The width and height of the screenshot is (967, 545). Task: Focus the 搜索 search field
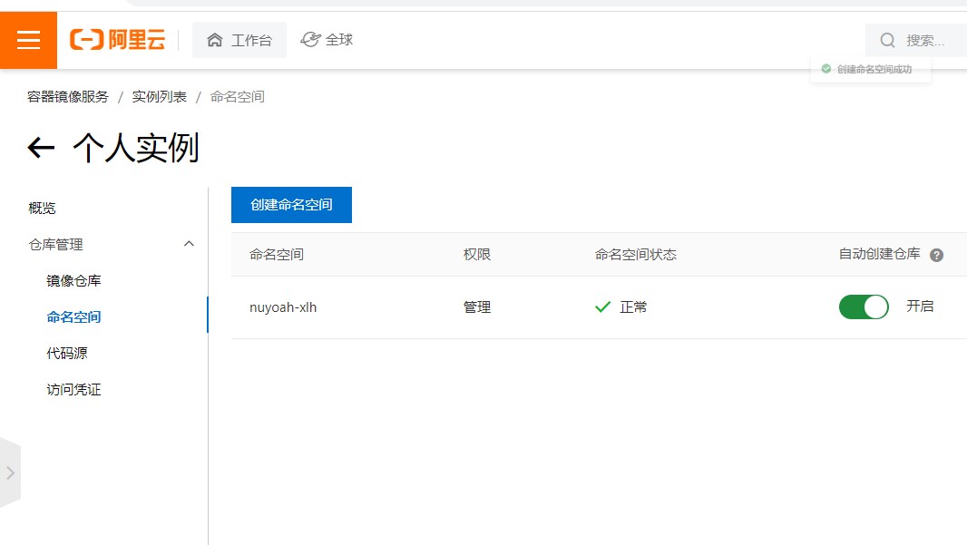[x=916, y=41]
